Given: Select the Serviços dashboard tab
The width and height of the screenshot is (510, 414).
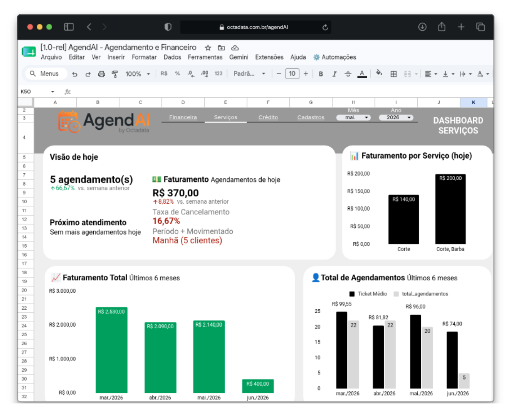Looking at the screenshot, I should (x=225, y=117).
